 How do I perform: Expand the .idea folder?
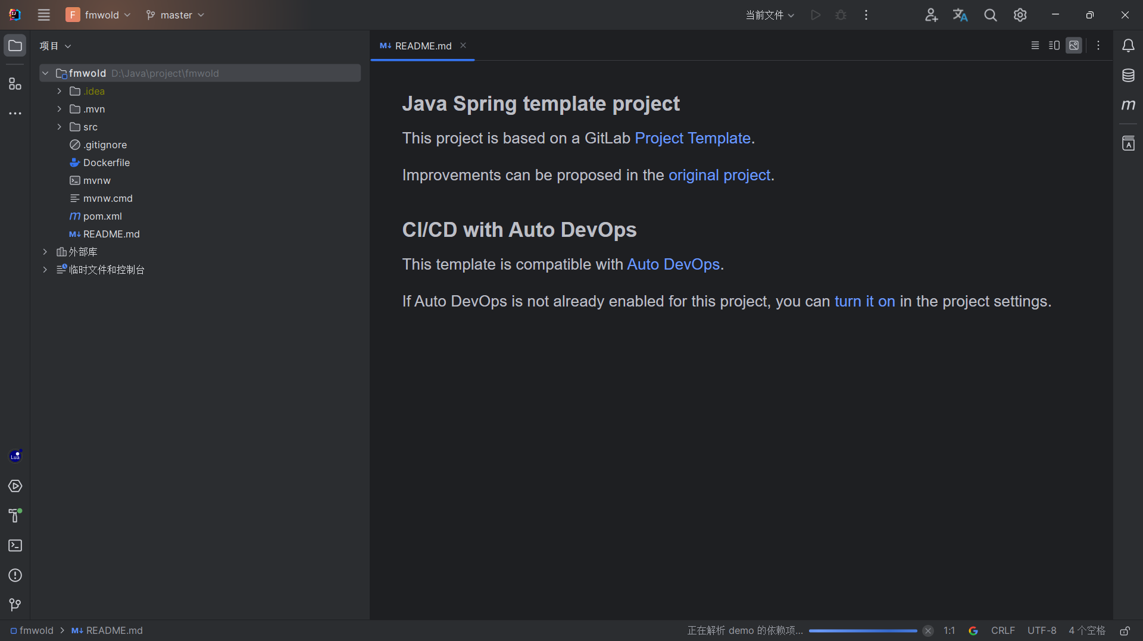60,91
